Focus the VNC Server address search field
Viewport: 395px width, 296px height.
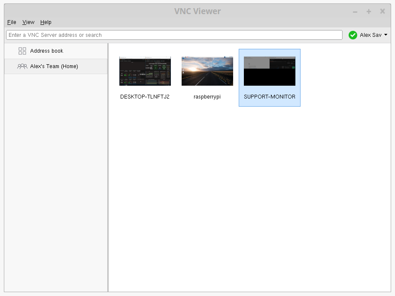pos(174,35)
